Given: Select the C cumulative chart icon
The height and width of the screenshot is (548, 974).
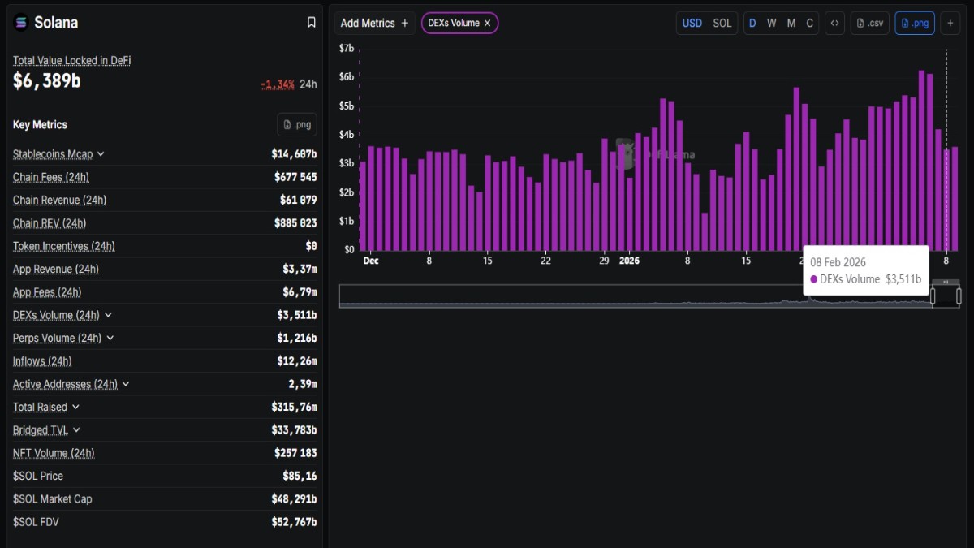Looking at the screenshot, I should [809, 23].
